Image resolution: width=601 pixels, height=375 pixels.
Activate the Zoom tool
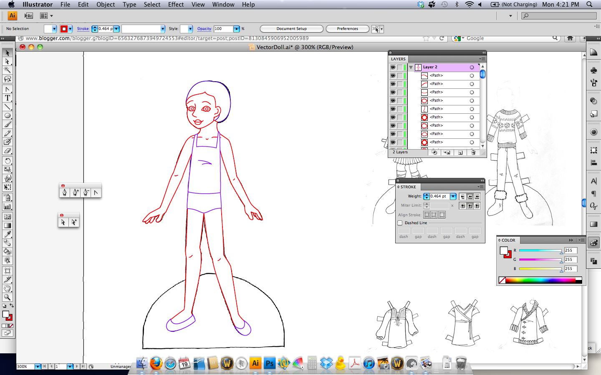pos(8,297)
